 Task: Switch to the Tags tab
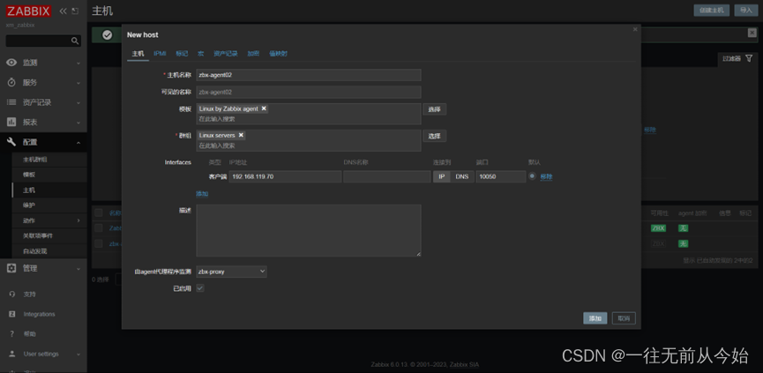(x=182, y=54)
